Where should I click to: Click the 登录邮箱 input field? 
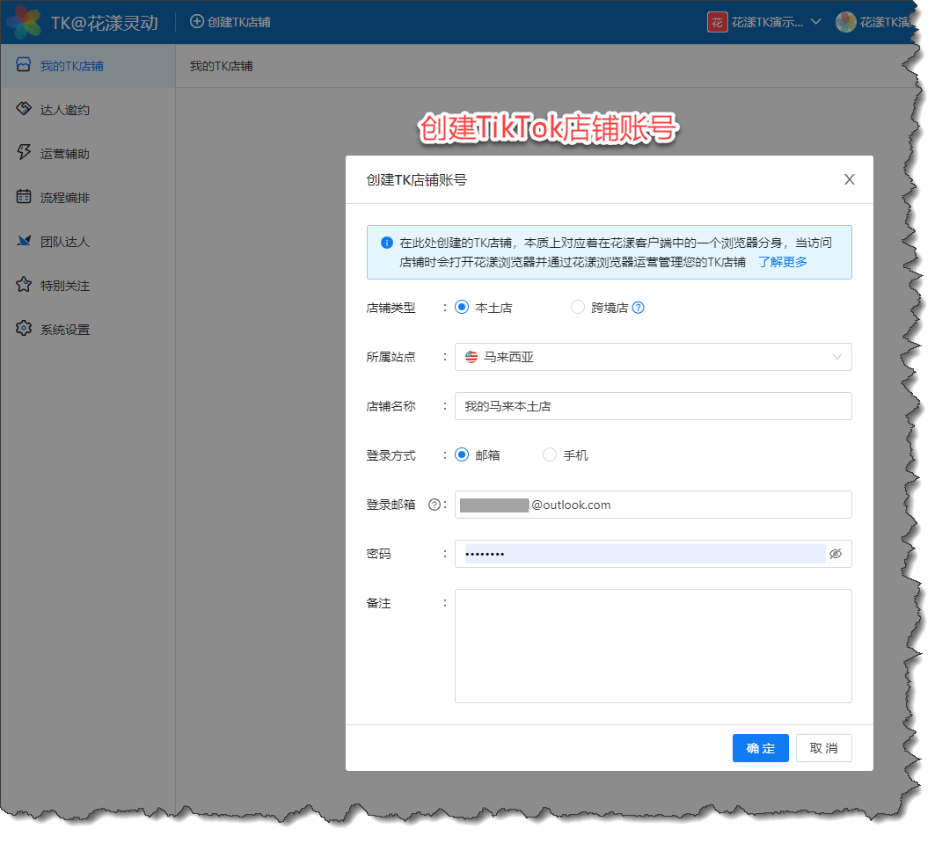pos(653,505)
